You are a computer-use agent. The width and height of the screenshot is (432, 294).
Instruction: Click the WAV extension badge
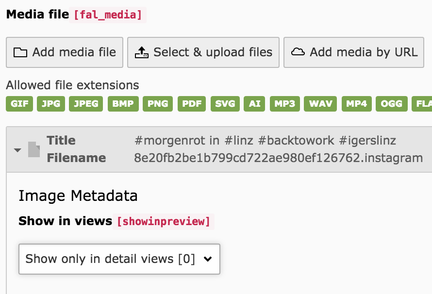(x=320, y=104)
